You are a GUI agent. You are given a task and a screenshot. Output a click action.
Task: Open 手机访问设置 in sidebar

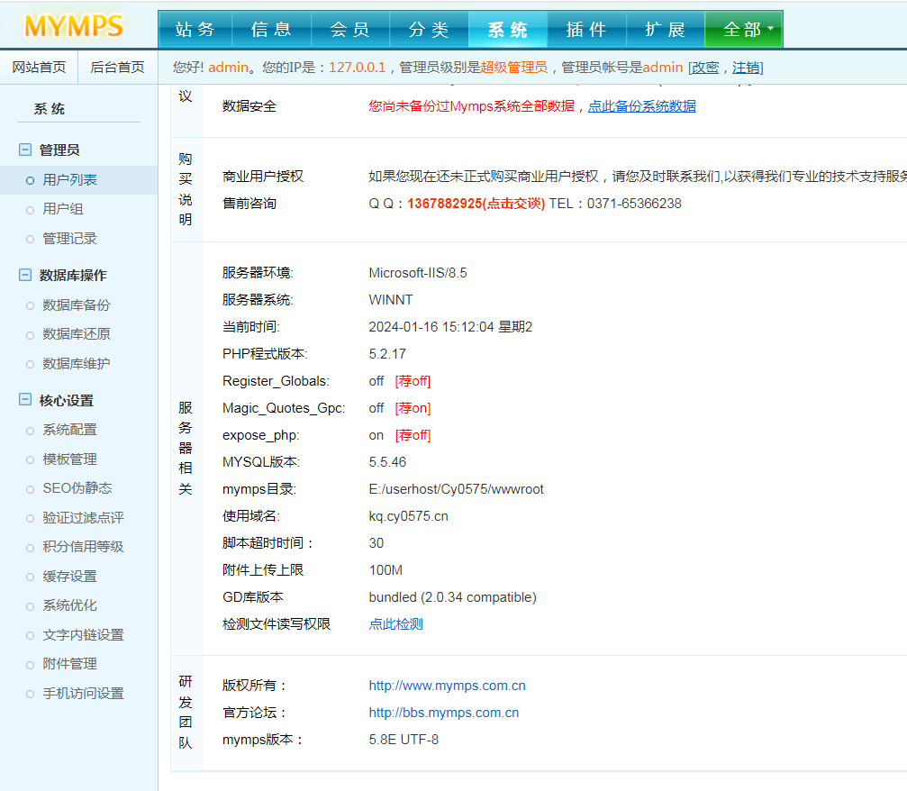point(83,693)
